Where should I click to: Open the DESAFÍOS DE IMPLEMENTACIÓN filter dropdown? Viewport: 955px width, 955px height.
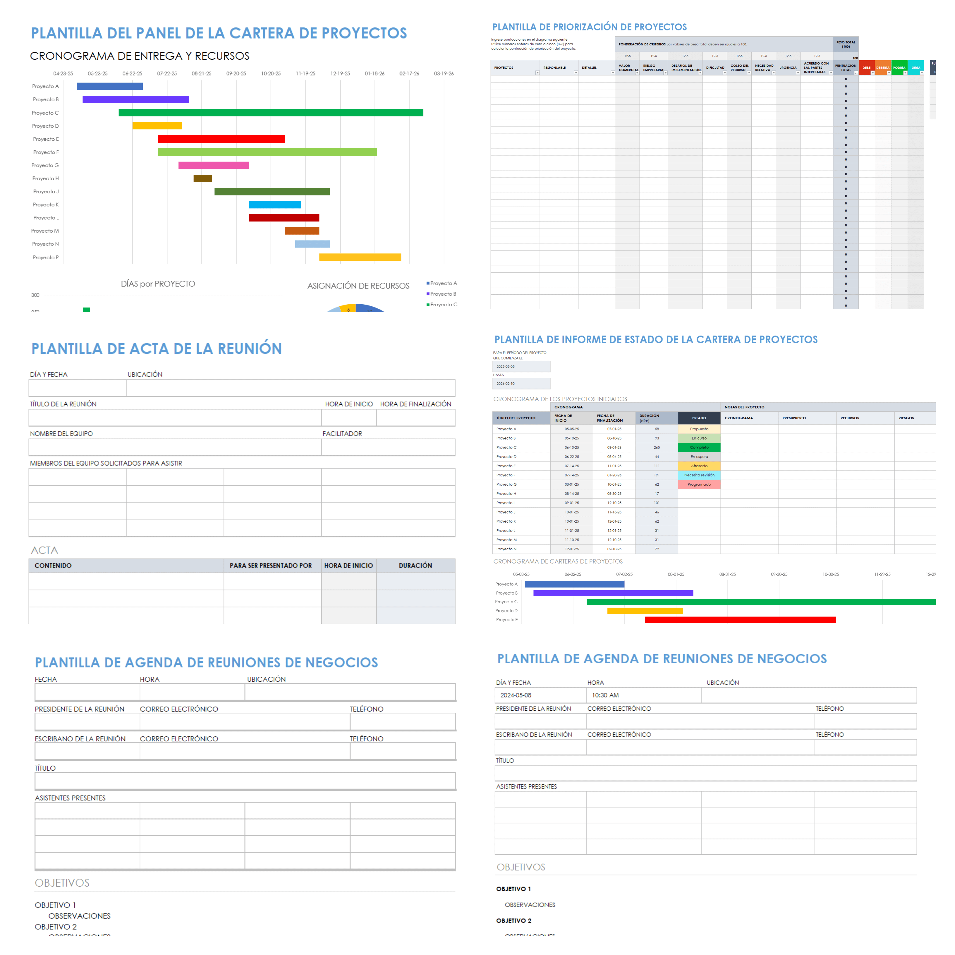tap(700, 73)
